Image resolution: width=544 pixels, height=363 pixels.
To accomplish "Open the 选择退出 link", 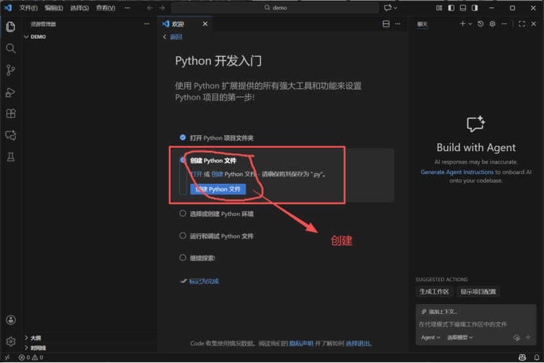I will (x=357, y=343).
